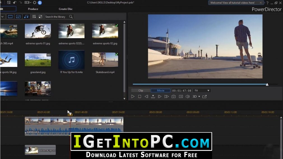Open help with the question mark icon
The height and width of the screenshot is (159, 283).
[x=267, y=3]
